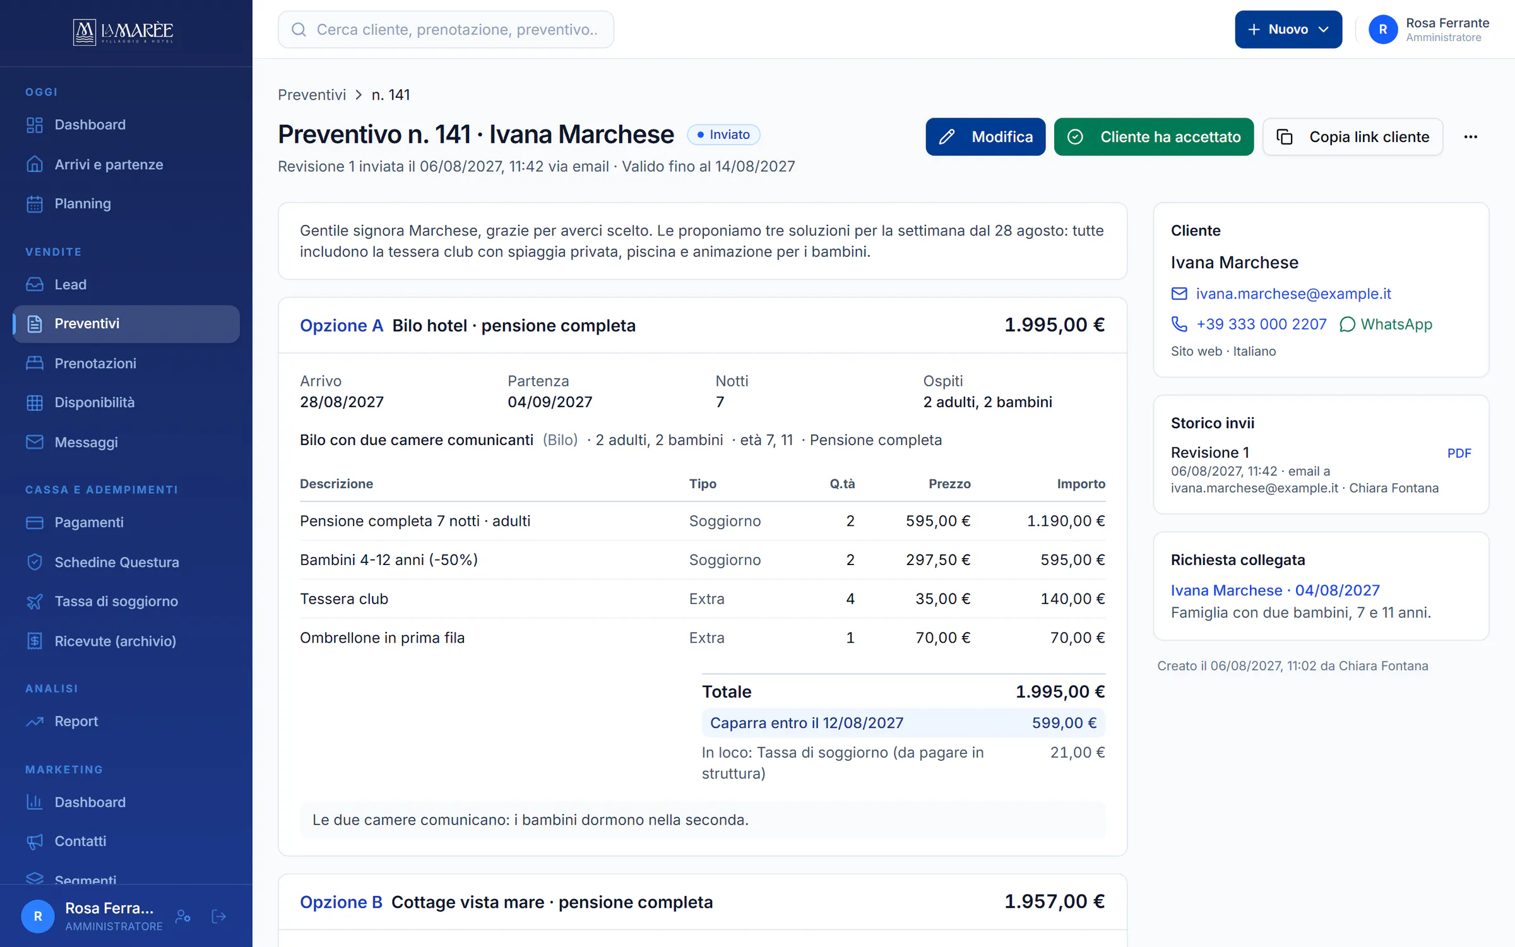Open Rosa Ferrante profile menu in header

coord(1428,30)
